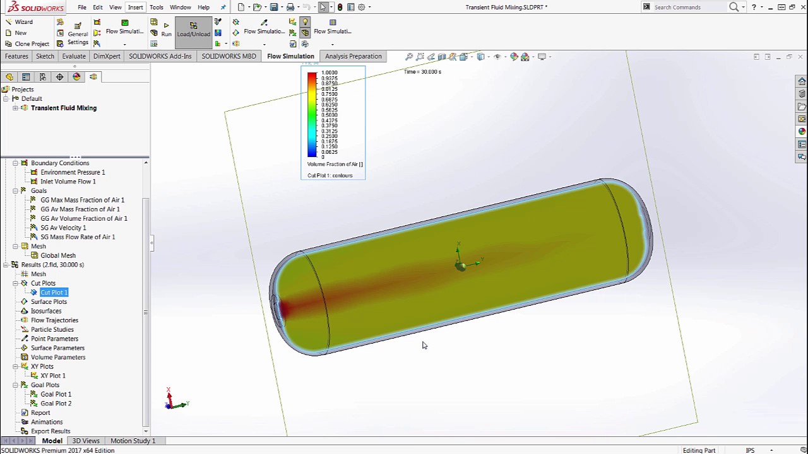The image size is (808, 454).
Task: Collapse the Default configuration node
Action: (6, 98)
